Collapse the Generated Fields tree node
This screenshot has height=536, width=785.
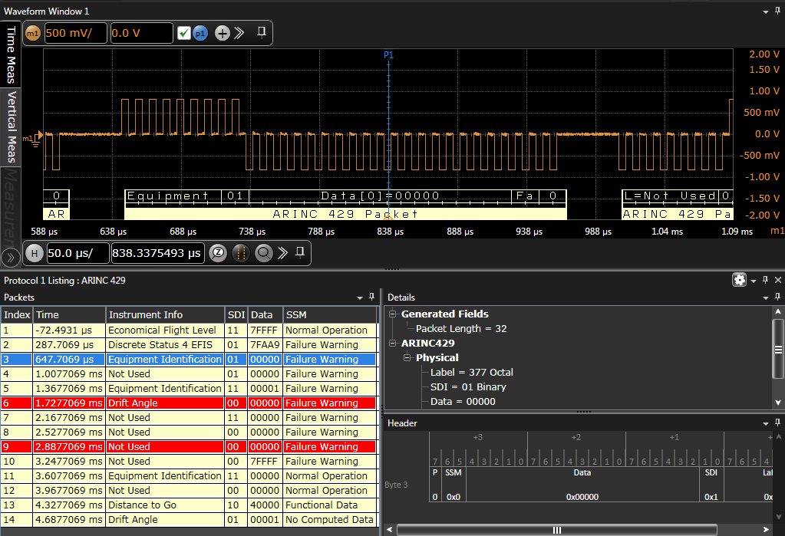click(391, 314)
